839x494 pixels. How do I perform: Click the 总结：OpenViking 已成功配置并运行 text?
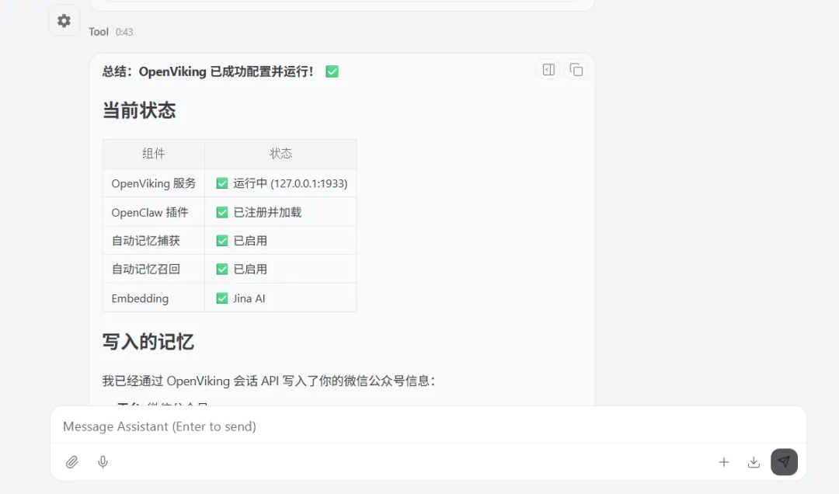(207, 71)
